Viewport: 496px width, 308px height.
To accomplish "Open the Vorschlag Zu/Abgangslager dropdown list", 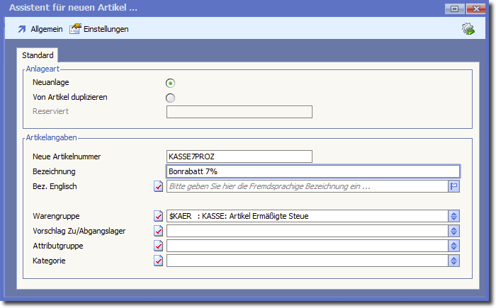I will coord(454,231).
